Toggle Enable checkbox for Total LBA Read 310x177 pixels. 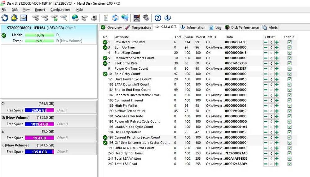click(289, 164)
